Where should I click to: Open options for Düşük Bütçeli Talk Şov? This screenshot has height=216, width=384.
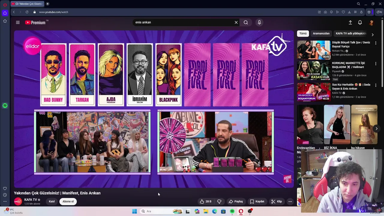point(376,43)
